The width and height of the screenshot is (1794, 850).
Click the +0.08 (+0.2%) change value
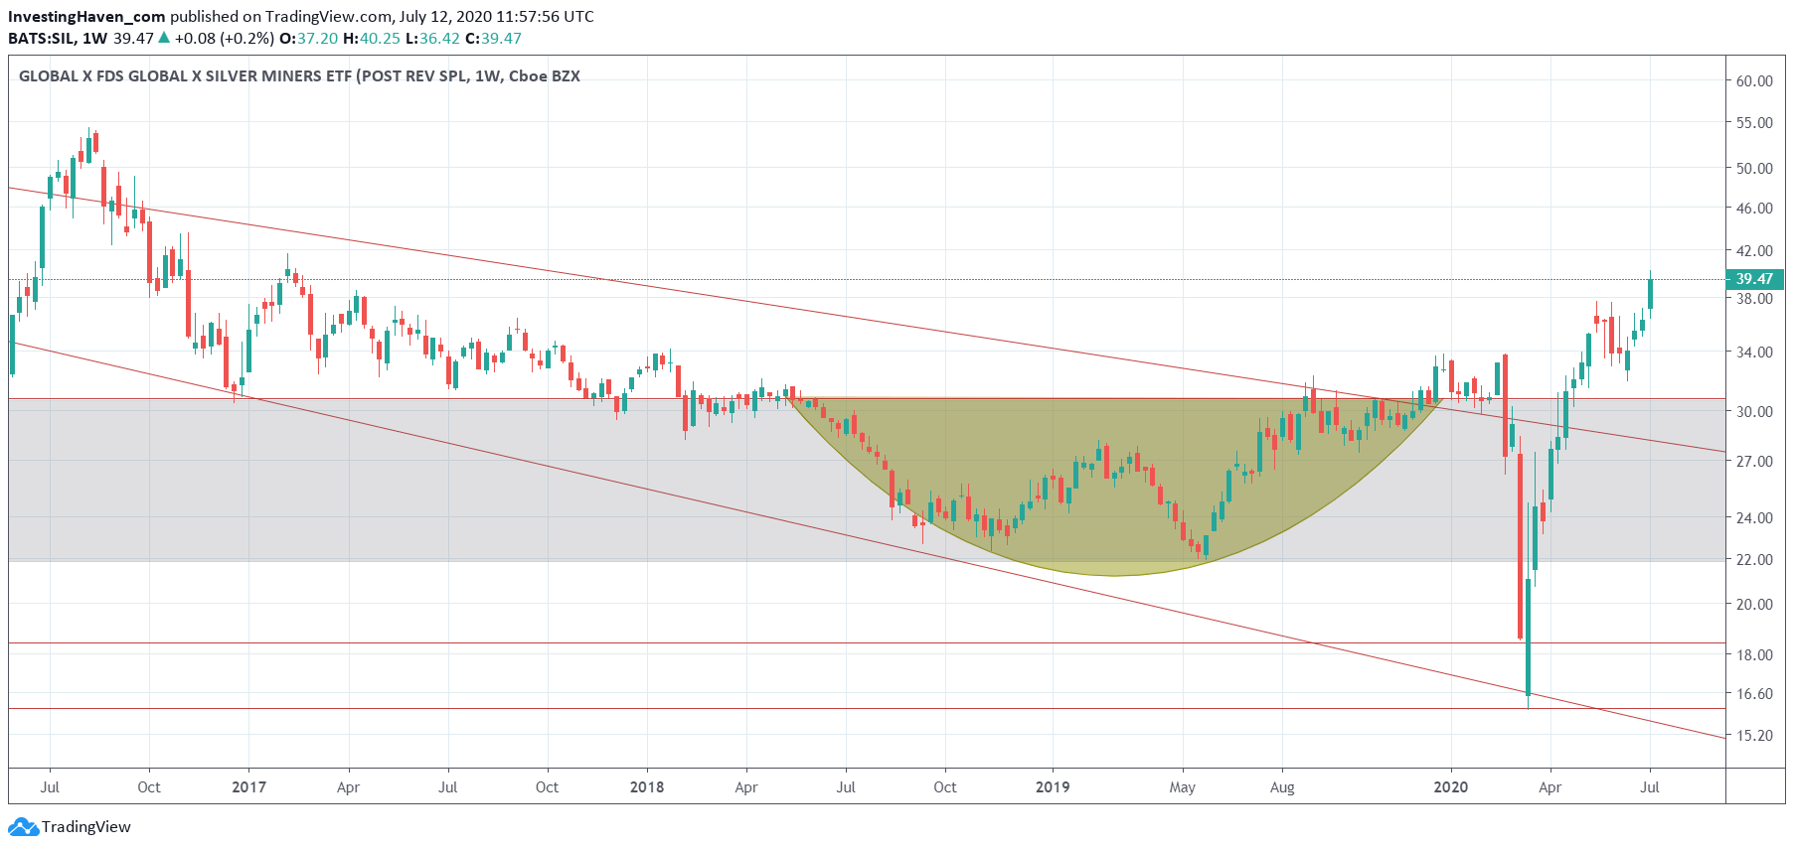click(224, 39)
